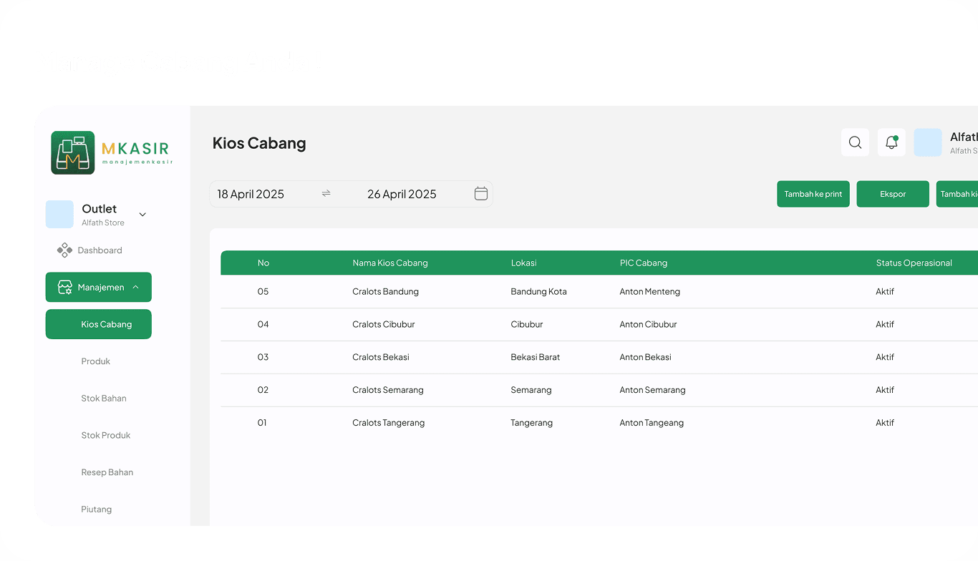
Task: Click the Outlet avatar square
Action: (59, 215)
